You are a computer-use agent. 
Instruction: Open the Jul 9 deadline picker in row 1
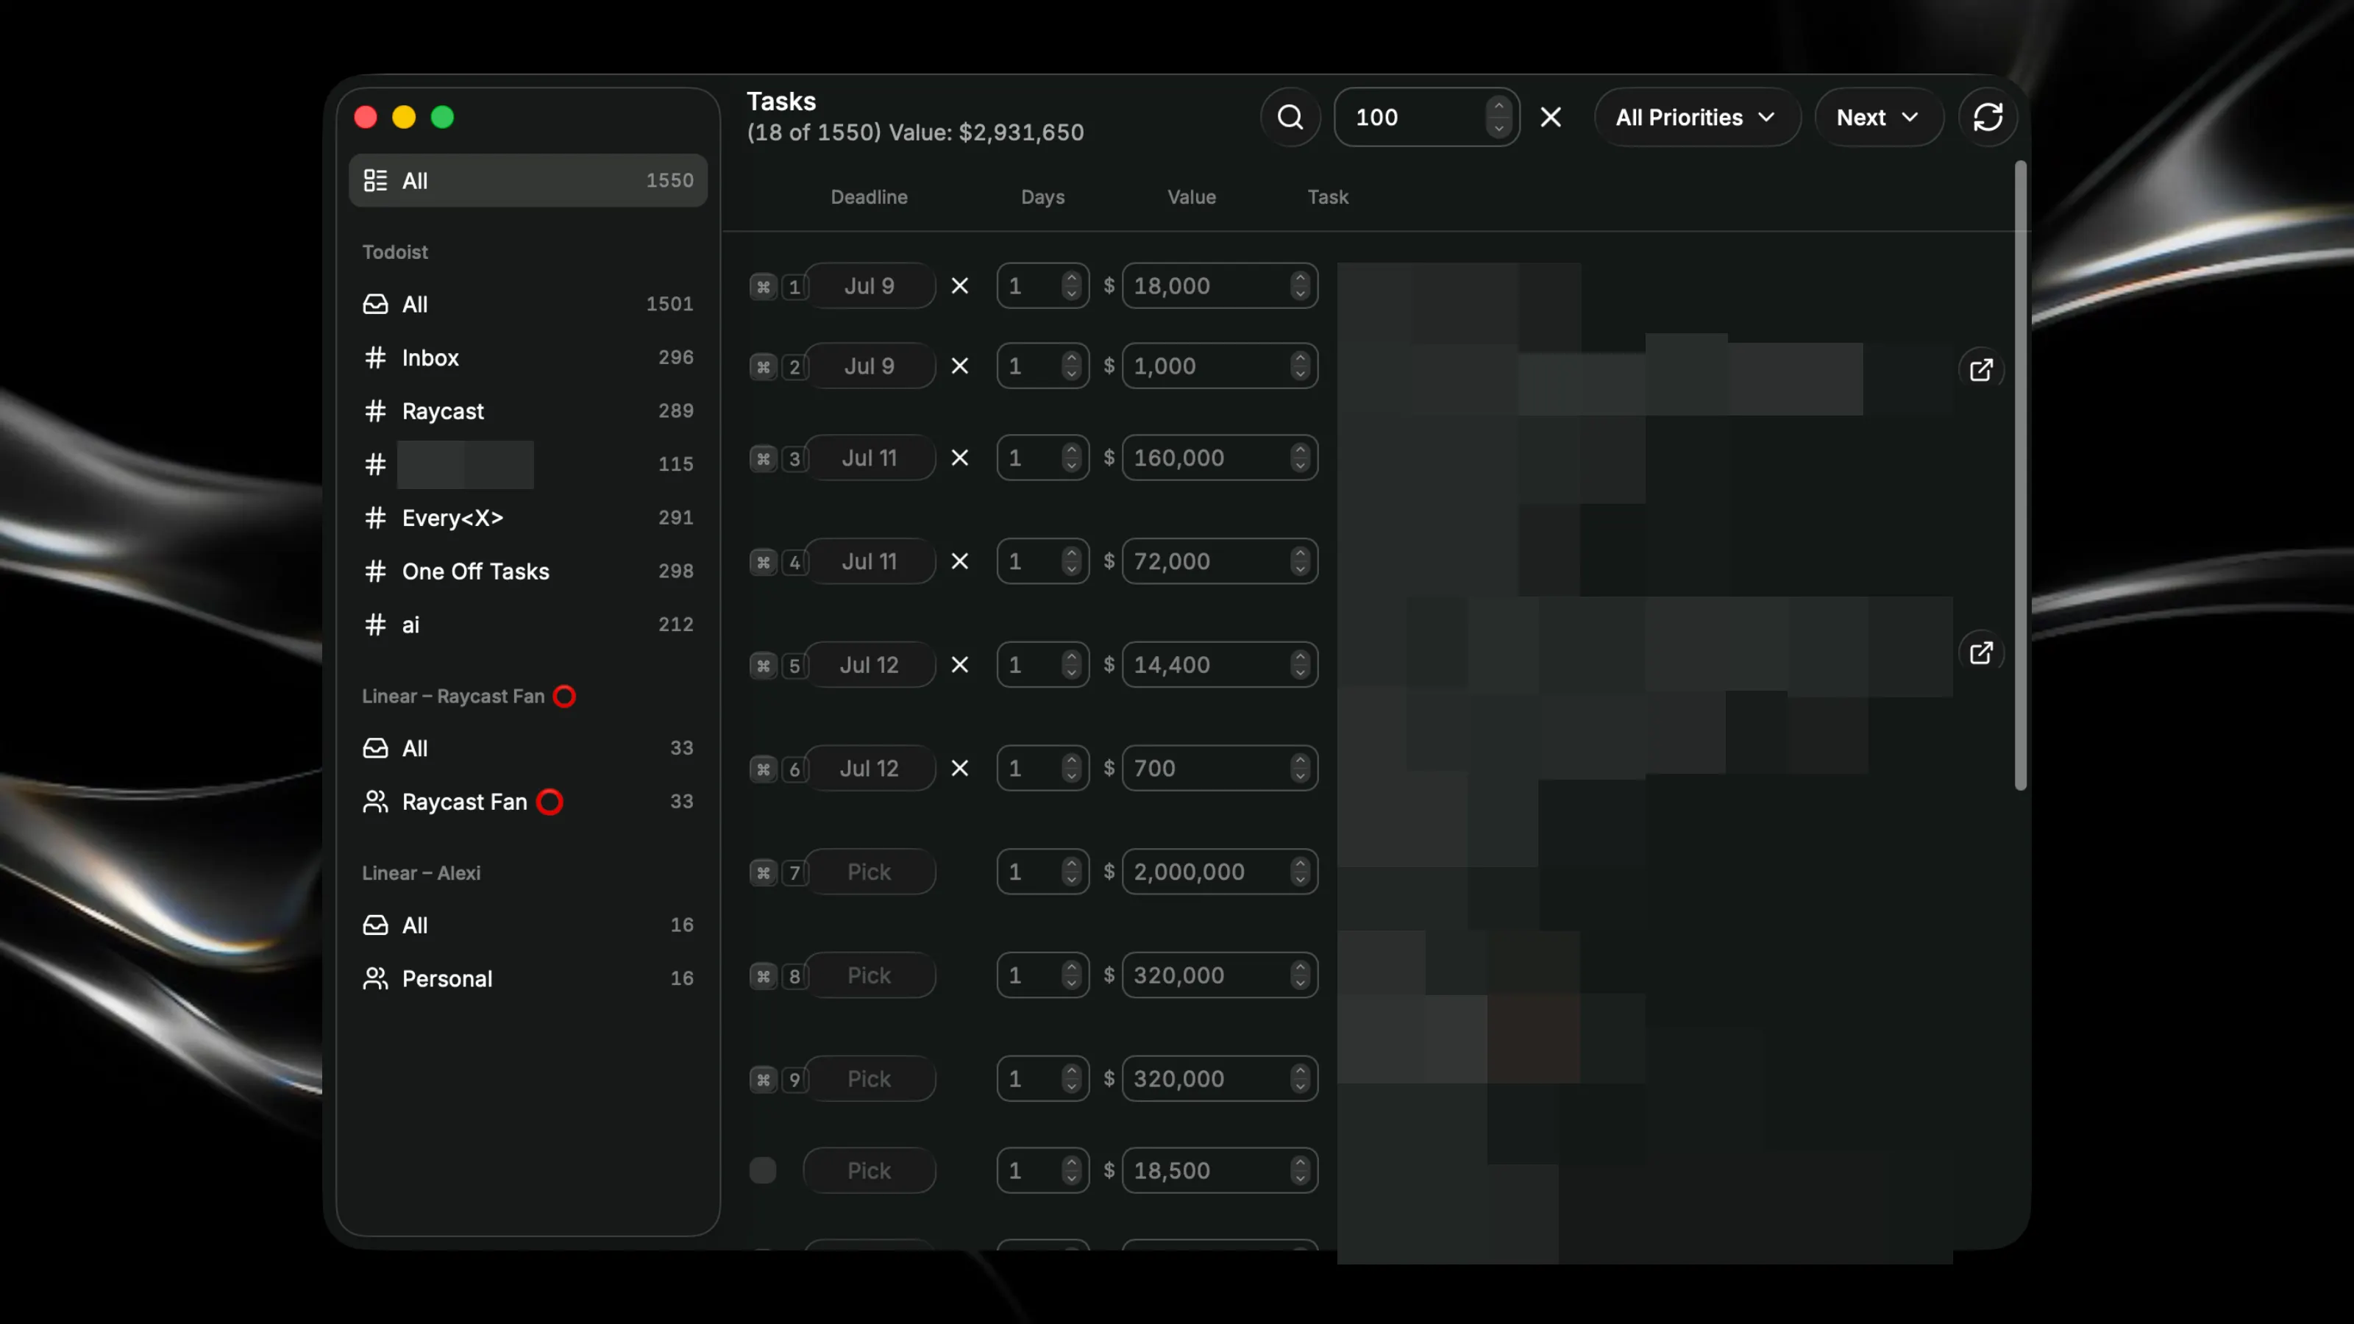point(869,286)
